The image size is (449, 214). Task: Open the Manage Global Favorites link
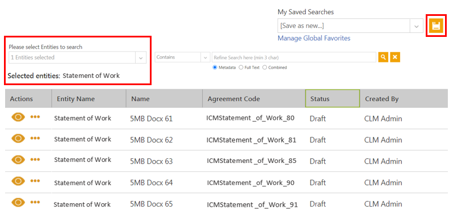point(314,38)
